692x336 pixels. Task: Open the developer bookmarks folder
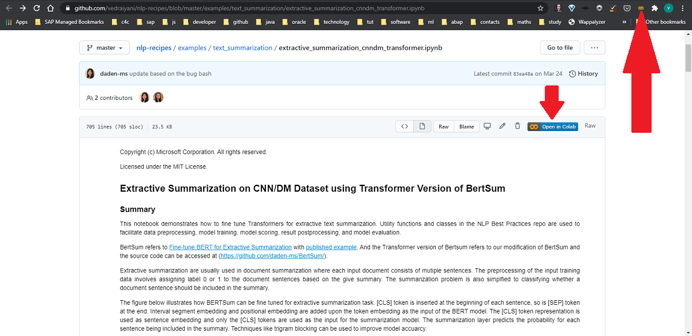click(200, 21)
